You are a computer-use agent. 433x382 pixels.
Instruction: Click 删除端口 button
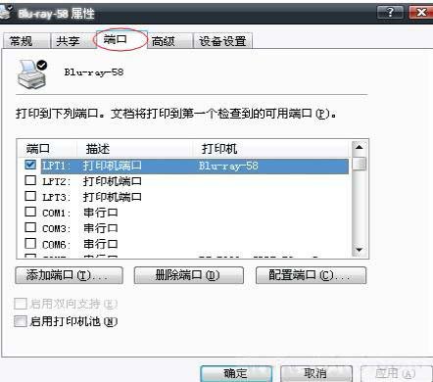[x=189, y=275]
